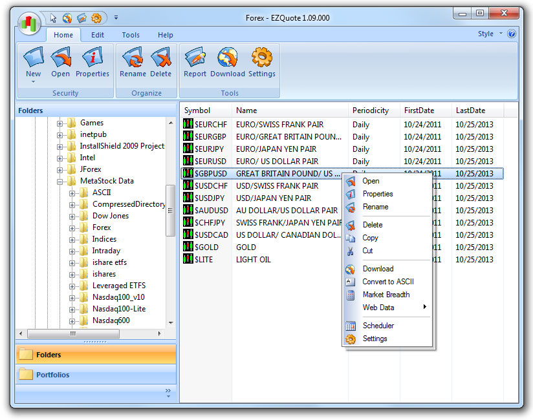
Task: Click the Delete icon in Organize group
Action: pos(160,63)
